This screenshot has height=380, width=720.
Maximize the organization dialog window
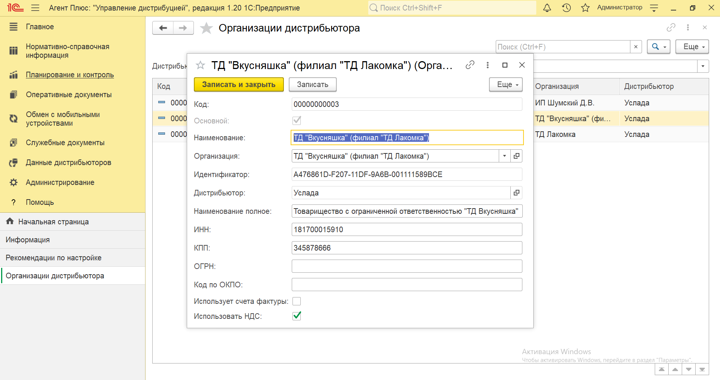[505, 65]
